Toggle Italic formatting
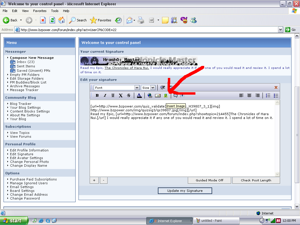Image resolution: width=300 pixels, height=225 pixels. pos(105,96)
